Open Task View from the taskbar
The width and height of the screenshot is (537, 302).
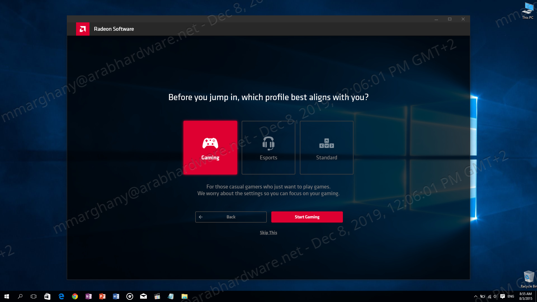tap(34, 296)
